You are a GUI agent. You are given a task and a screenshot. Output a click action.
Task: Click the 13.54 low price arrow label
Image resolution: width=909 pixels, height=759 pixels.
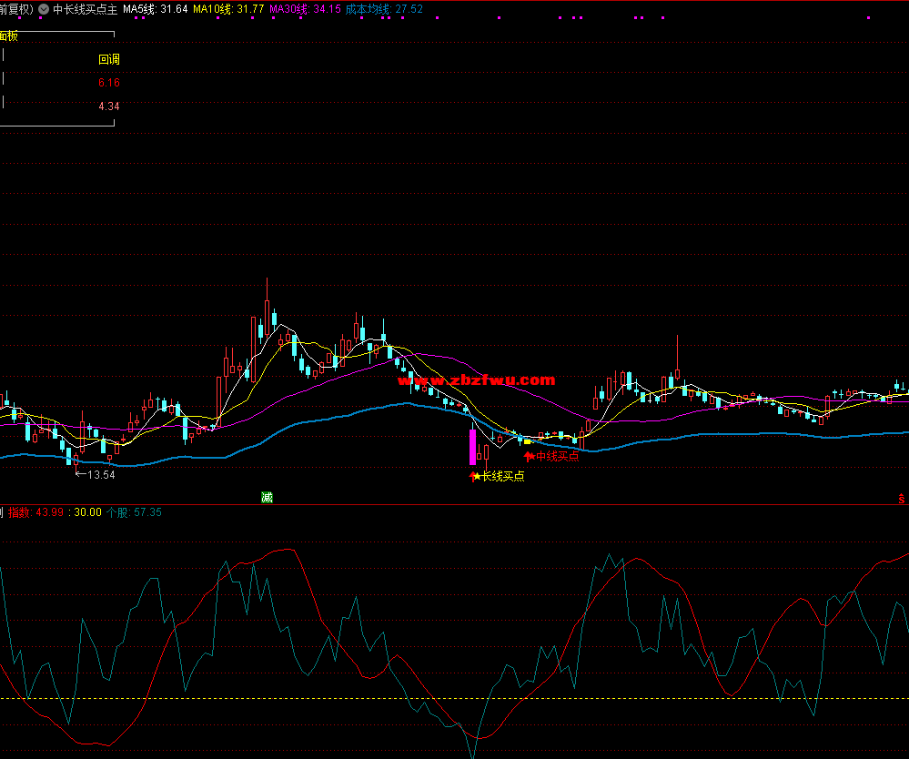click(95, 474)
